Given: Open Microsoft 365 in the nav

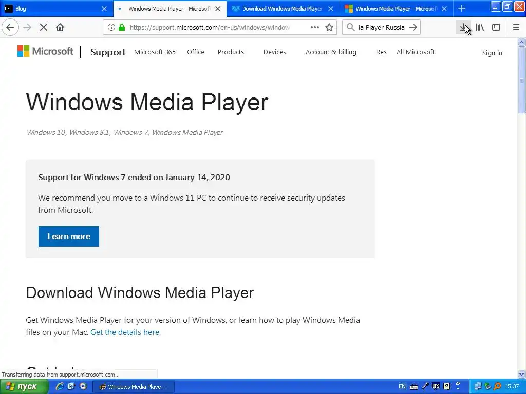Looking at the screenshot, I should pos(155,52).
